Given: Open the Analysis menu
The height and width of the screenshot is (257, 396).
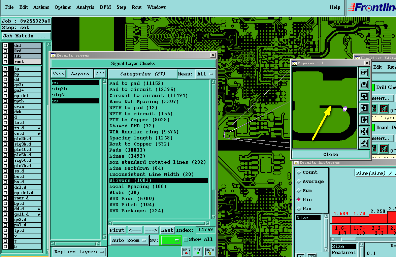Looking at the screenshot, I should 85,7.
